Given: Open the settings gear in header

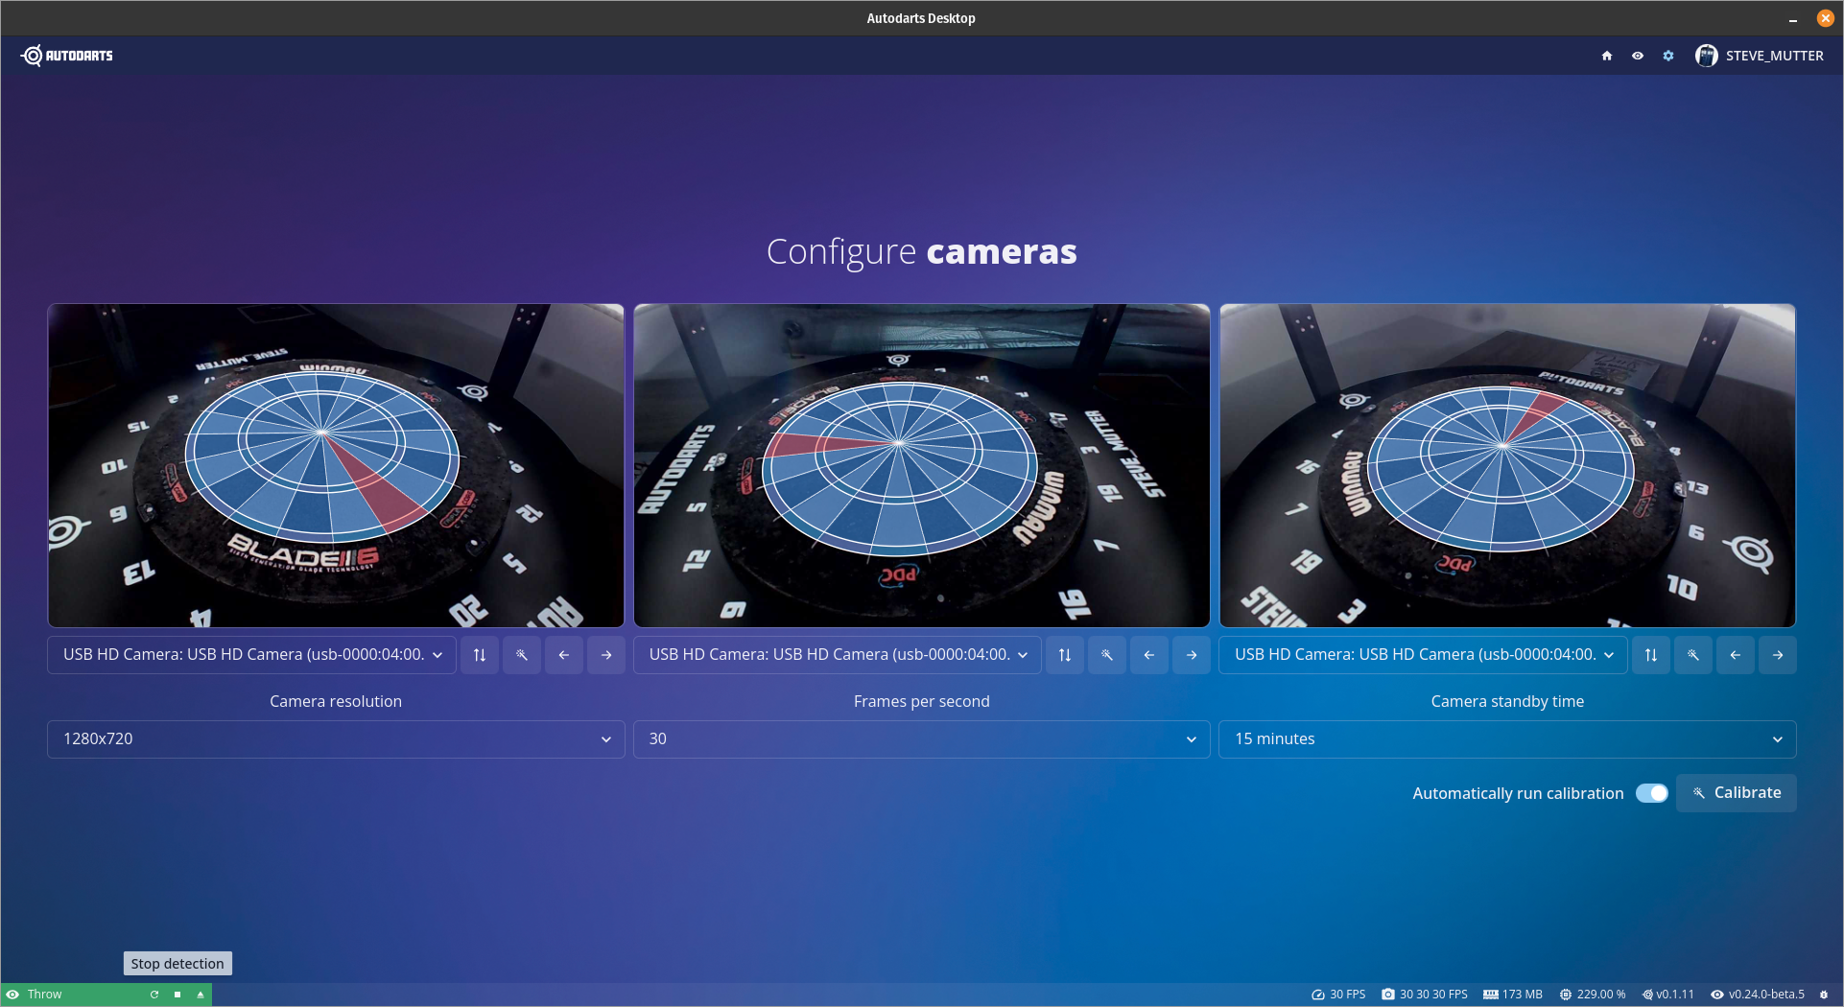Looking at the screenshot, I should (x=1668, y=56).
